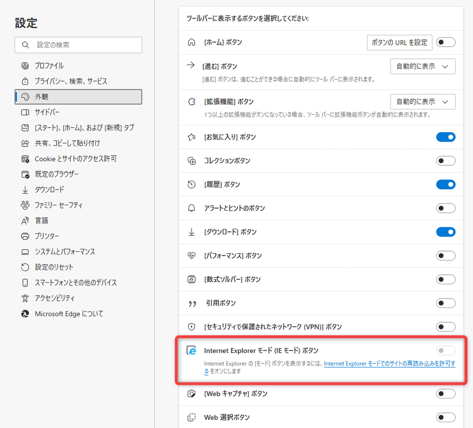Click the download arrow icon beside ダウンロード in sidebar
The width and height of the screenshot is (473, 428).
(25, 190)
